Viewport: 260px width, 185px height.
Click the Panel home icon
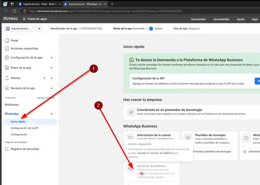point(7,40)
